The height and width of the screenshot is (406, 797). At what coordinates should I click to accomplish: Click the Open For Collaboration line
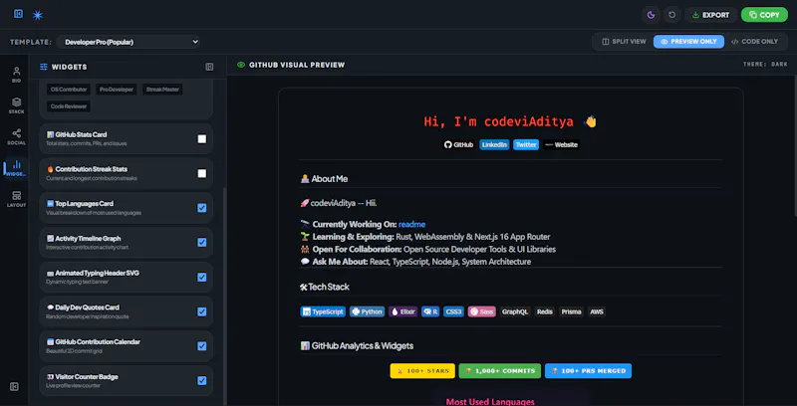(428, 249)
